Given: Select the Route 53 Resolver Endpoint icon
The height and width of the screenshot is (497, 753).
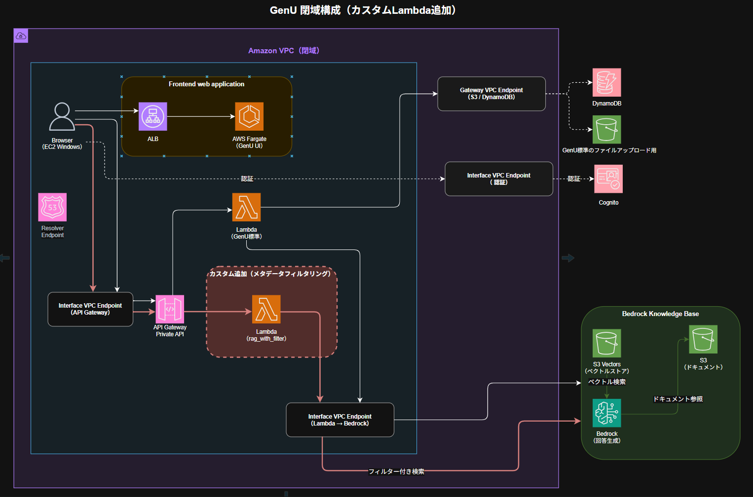Looking at the screenshot, I should (52, 208).
